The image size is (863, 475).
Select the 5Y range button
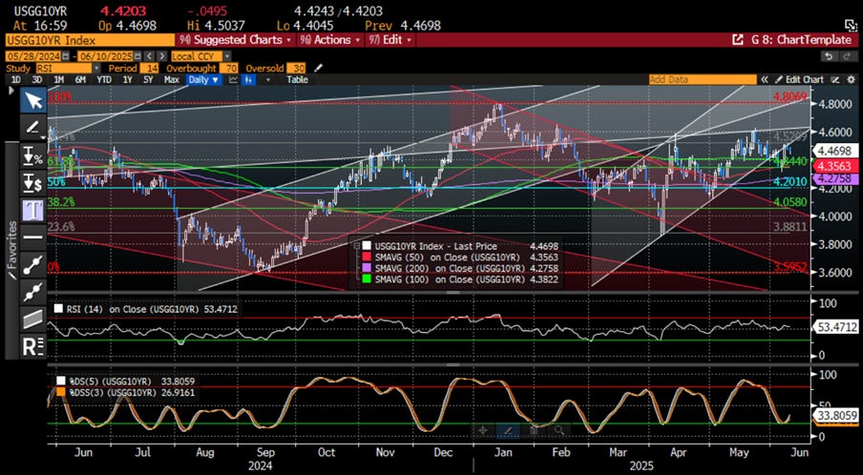click(149, 80)
